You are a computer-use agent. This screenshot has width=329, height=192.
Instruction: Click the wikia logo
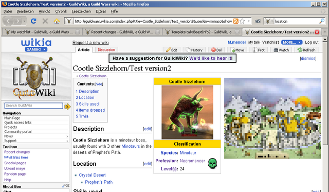coord(36,42)
